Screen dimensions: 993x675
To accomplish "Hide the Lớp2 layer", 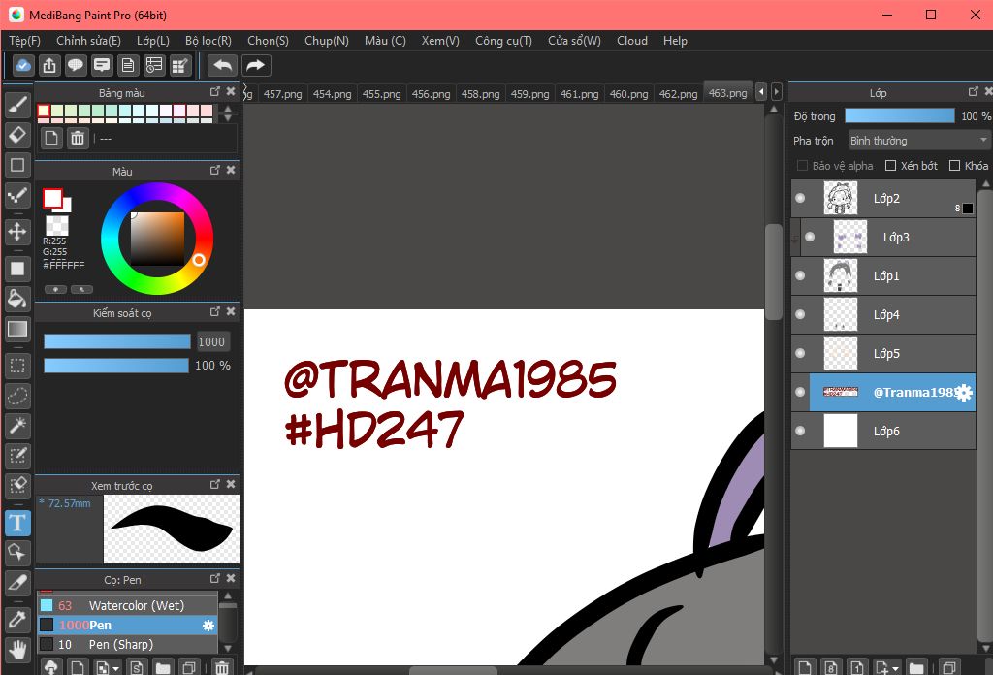I will [x=800, y=198].
